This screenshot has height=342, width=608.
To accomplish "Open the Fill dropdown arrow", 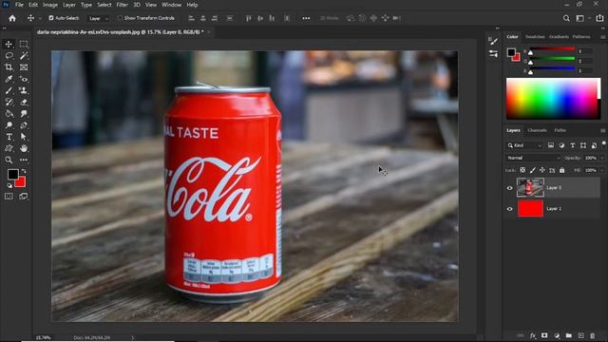I will click(601, 171).
